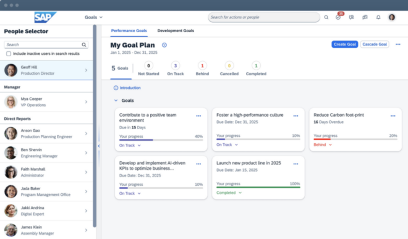Screen dimensions: 408x239
Task: Open 'Reduce Carbon foot-print' goal
Action: click(x=339, y=115)
